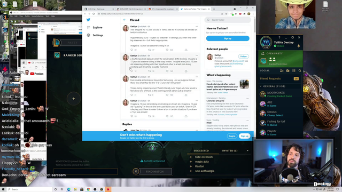The width and height of the screenshot is (342, 192).
Task: Follow Kaitlyn in Relevant people
Action: click(243, 57)
